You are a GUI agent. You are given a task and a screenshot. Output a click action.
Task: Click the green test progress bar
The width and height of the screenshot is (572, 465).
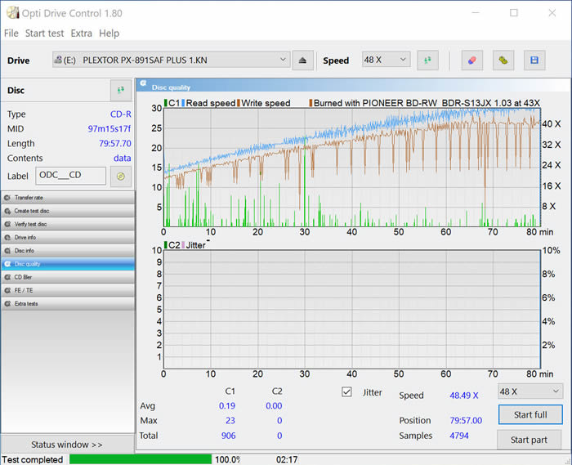tap(141, 459)
